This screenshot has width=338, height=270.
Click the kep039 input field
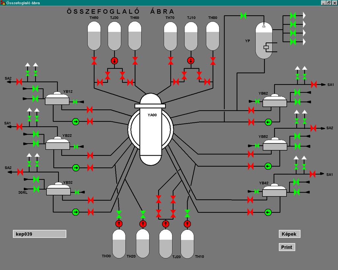coord(40,234)
